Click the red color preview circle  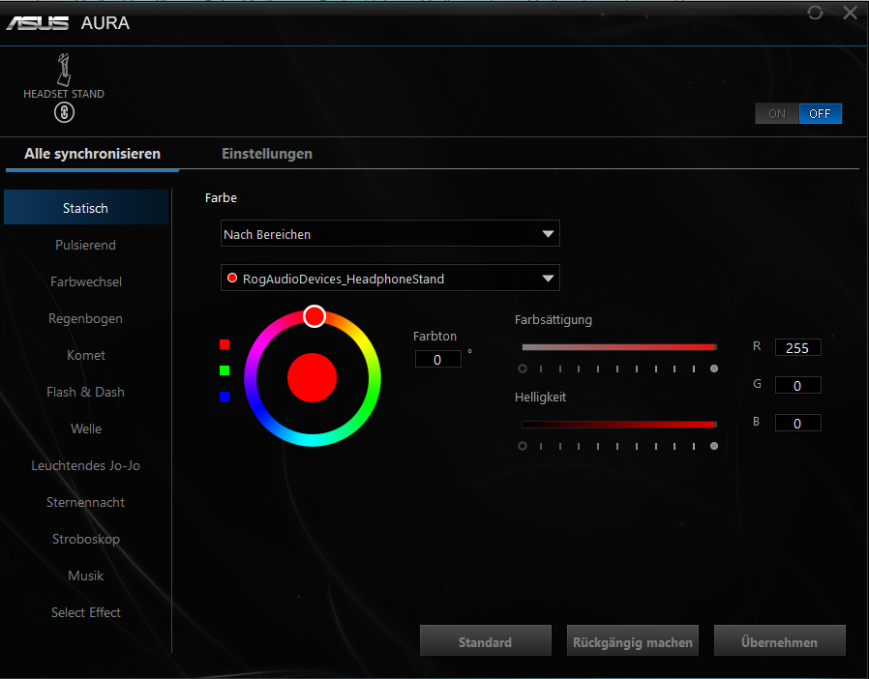[x=312, y=378]
